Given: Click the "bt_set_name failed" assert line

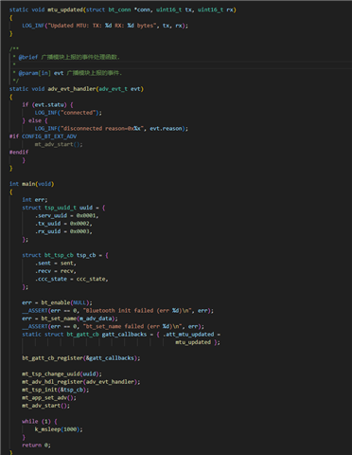Looking at the screenshot, I should (x=113, y=326).
